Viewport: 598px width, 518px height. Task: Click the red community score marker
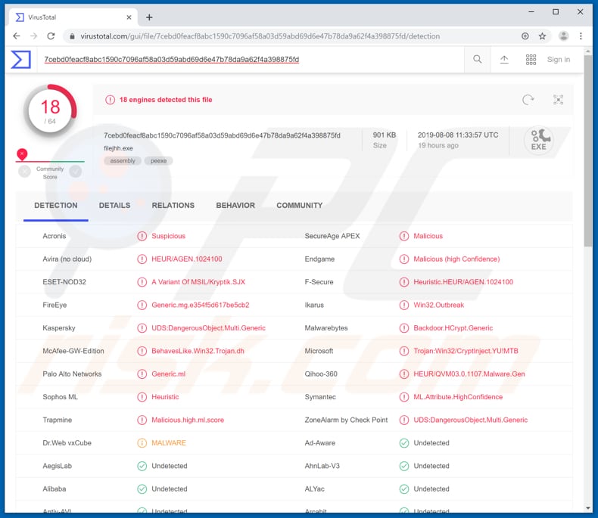(x=22, y=154)
